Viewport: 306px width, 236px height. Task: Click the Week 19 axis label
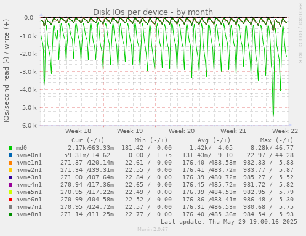(130, 131)
